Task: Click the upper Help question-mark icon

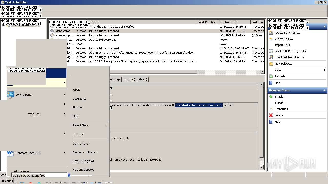Action: point(271,83)
